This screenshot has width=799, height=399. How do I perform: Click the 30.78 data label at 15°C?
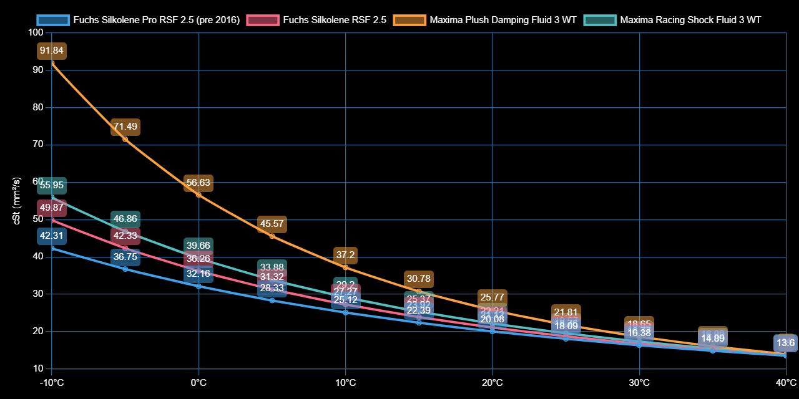419,279
